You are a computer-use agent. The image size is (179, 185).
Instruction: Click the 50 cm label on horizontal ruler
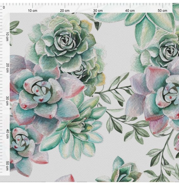162,11
